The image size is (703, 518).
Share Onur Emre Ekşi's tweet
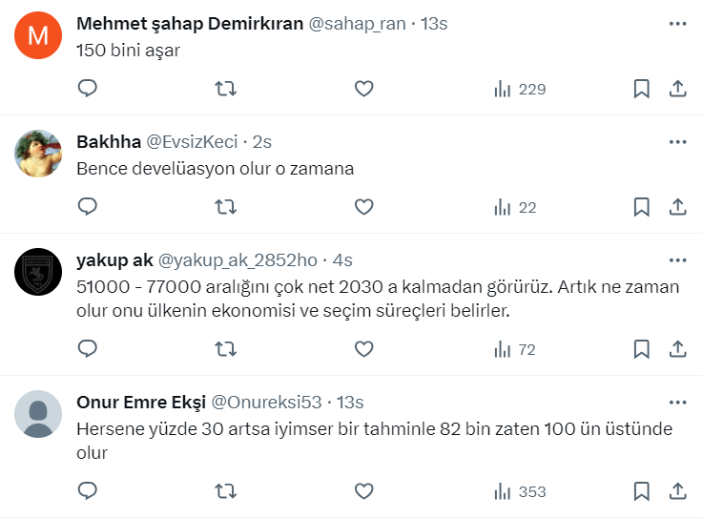(678, 491)
